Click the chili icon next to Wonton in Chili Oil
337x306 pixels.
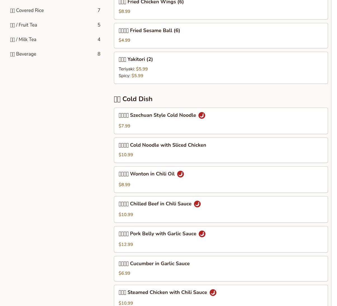(x=180, y=174)
